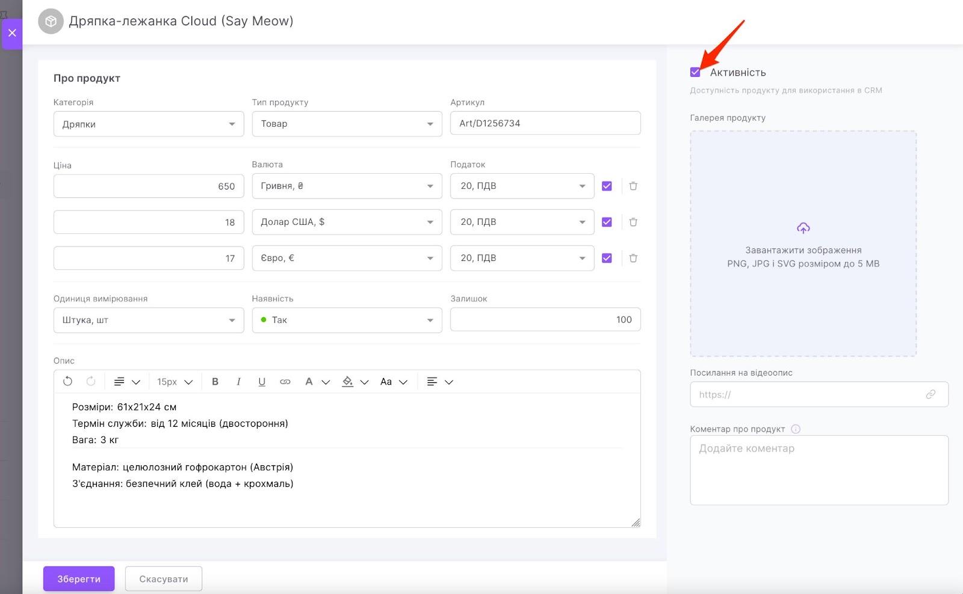Toggle tax checkbox for Долар США row
963x594 pixels.
coord(607,222)
